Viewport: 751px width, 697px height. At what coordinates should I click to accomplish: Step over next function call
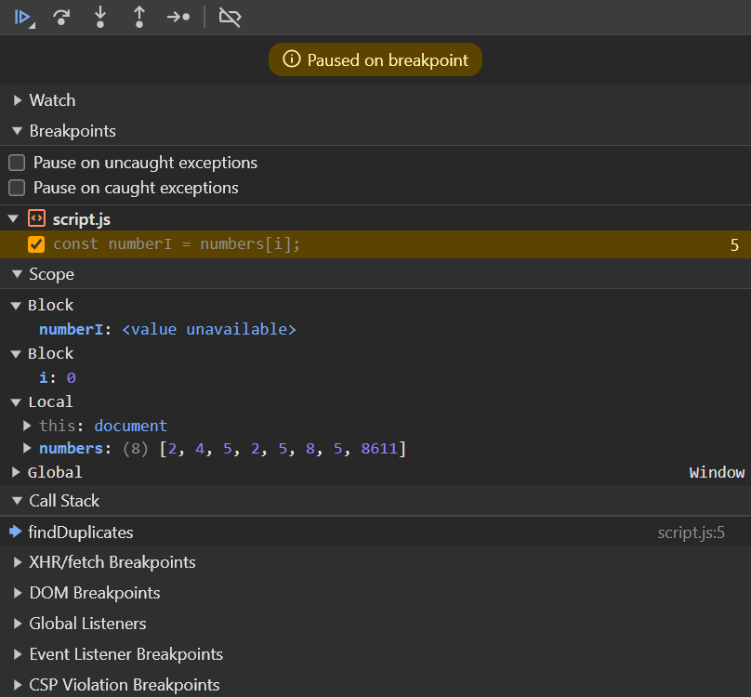(62, 17)
